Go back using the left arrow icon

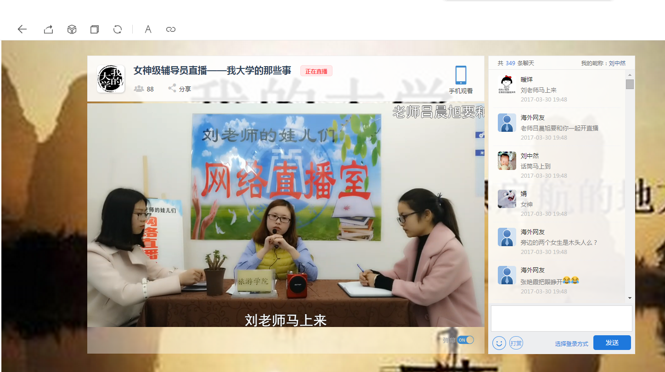click(x=22, y=29)
